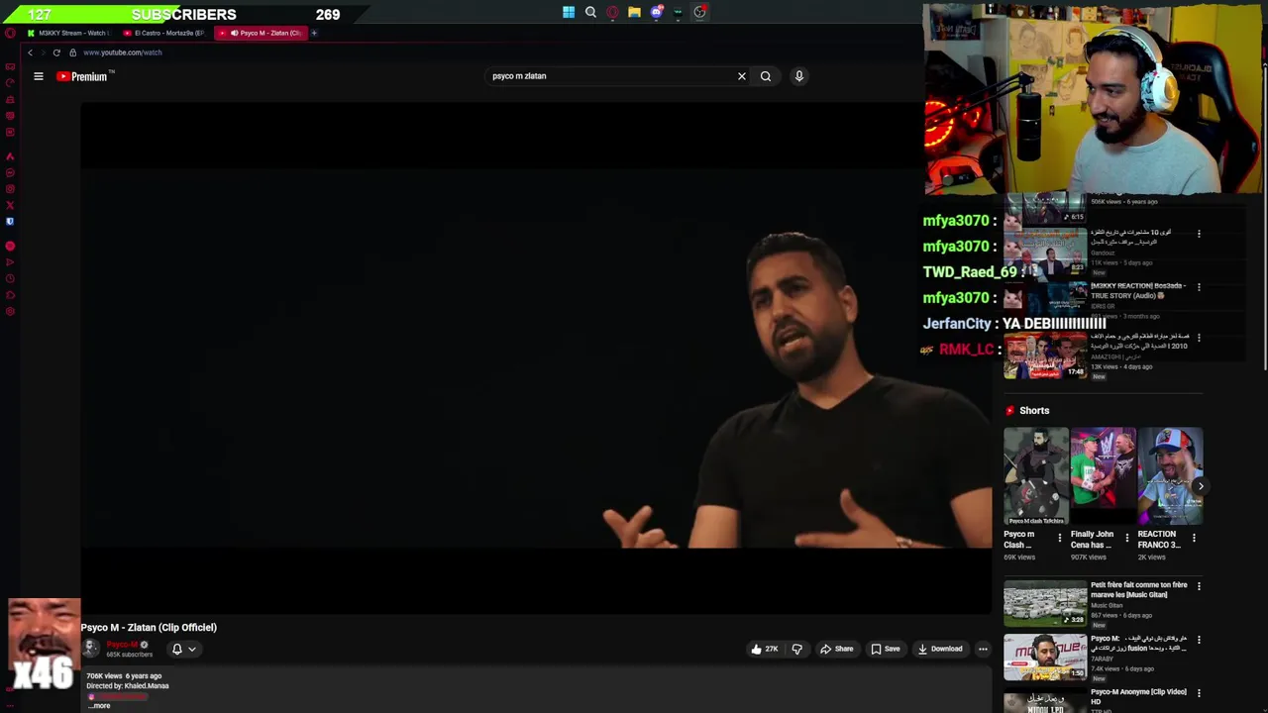Open options for 'Psyco m Clash' short

click(x=1059, y=539)
